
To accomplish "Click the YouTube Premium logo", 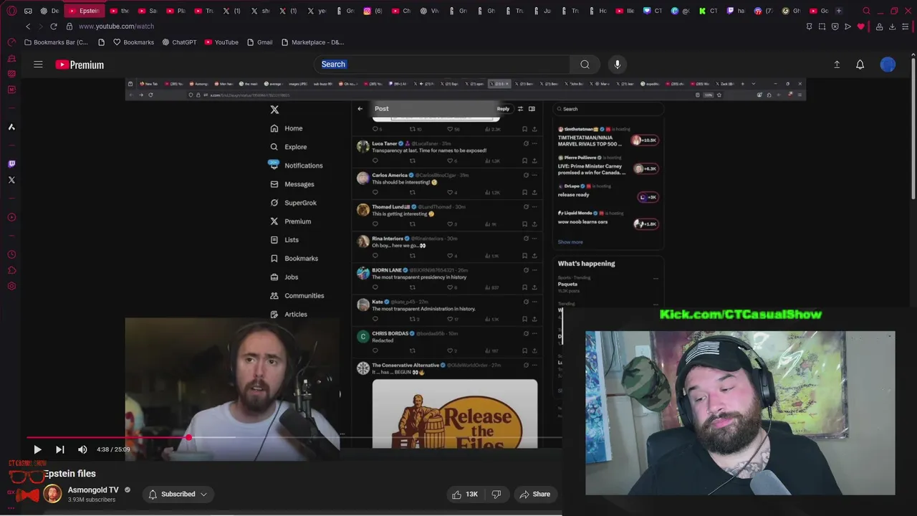I will [80, 64].
